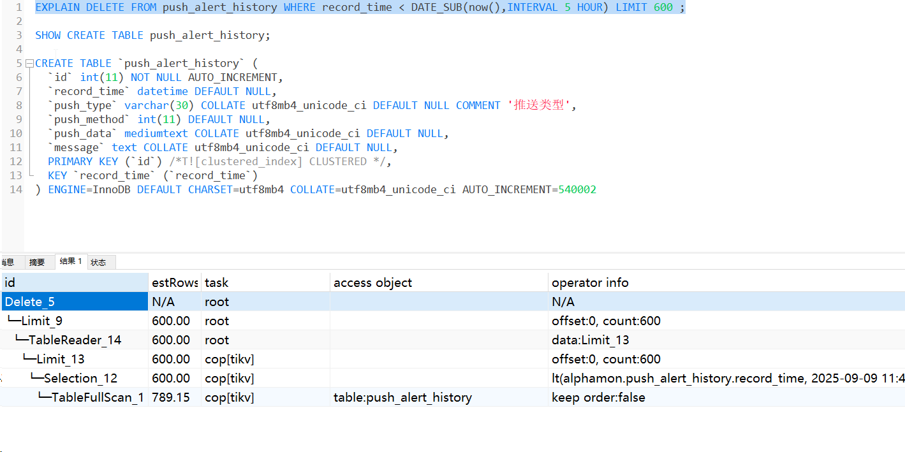Image resolution: width=905 pixels, height=452 pixels.
Task: Open the 状态 tab
Action: point(99,262)
